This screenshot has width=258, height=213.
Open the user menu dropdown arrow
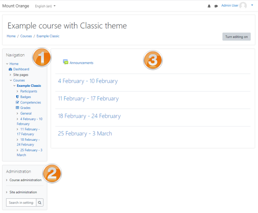[x=252, y=6]
